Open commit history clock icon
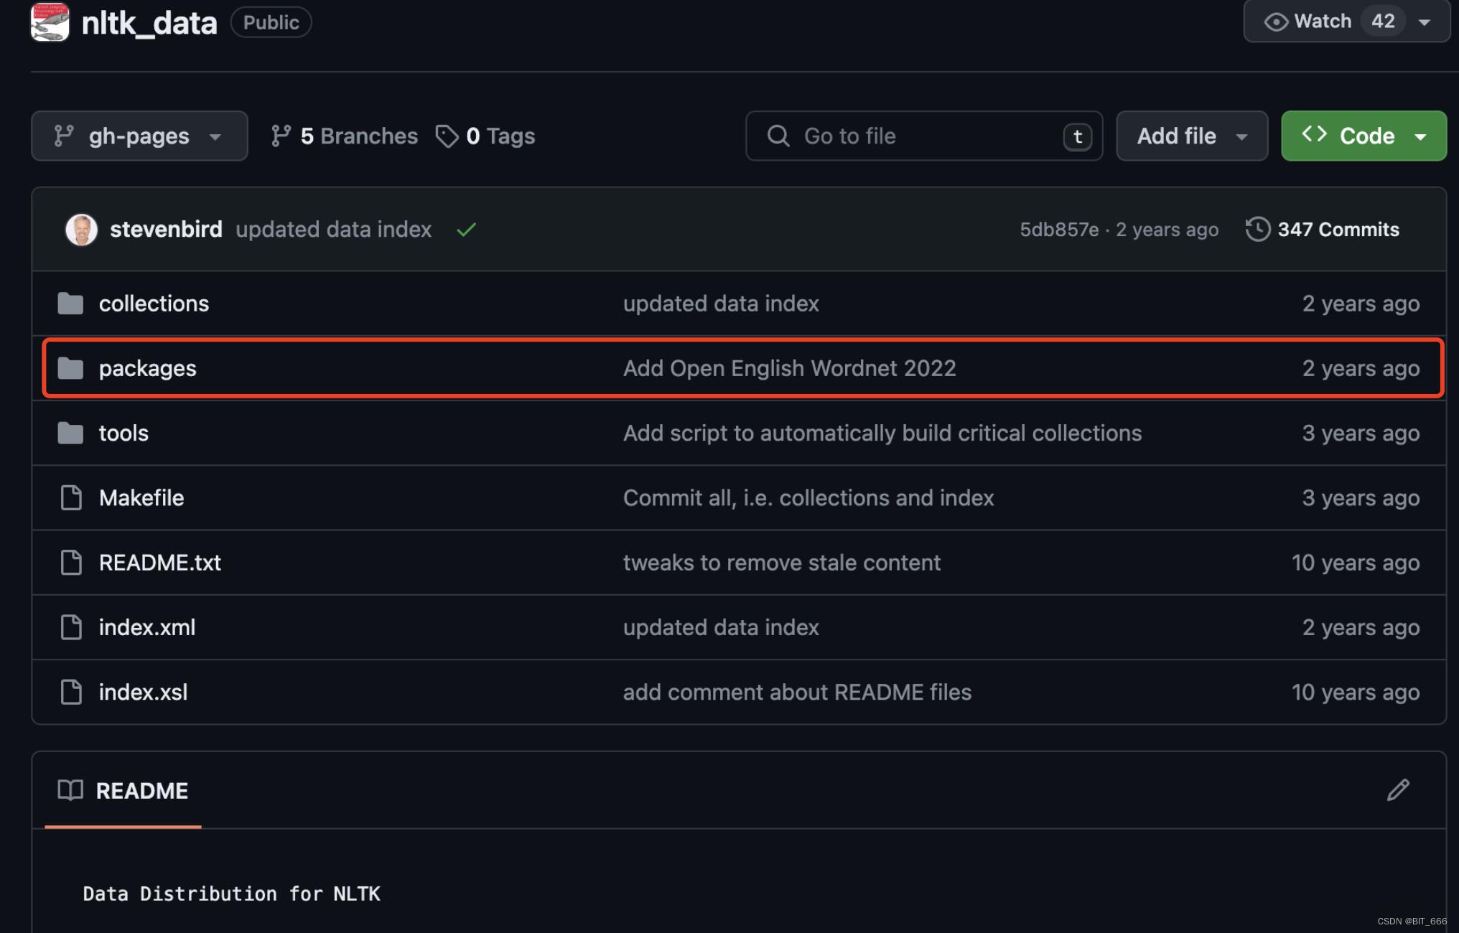 (1257, 230)
